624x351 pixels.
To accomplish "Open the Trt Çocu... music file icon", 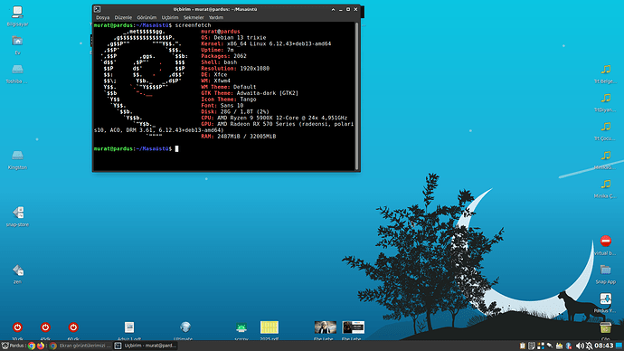I will 606,127.
